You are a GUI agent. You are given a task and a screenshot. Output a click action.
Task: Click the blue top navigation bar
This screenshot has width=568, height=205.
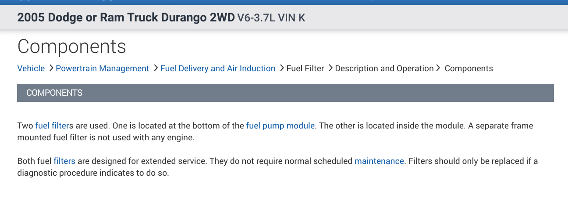click(284, 2)
